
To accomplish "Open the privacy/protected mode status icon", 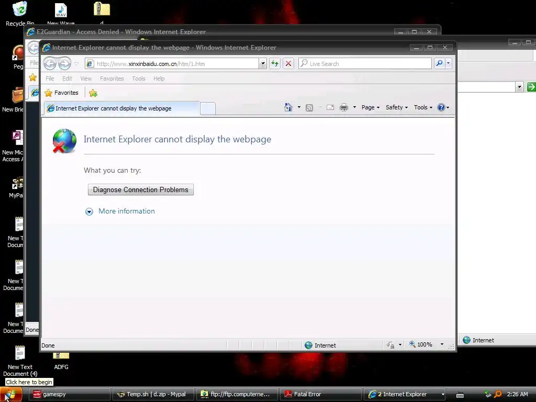I will click(390, 345).
